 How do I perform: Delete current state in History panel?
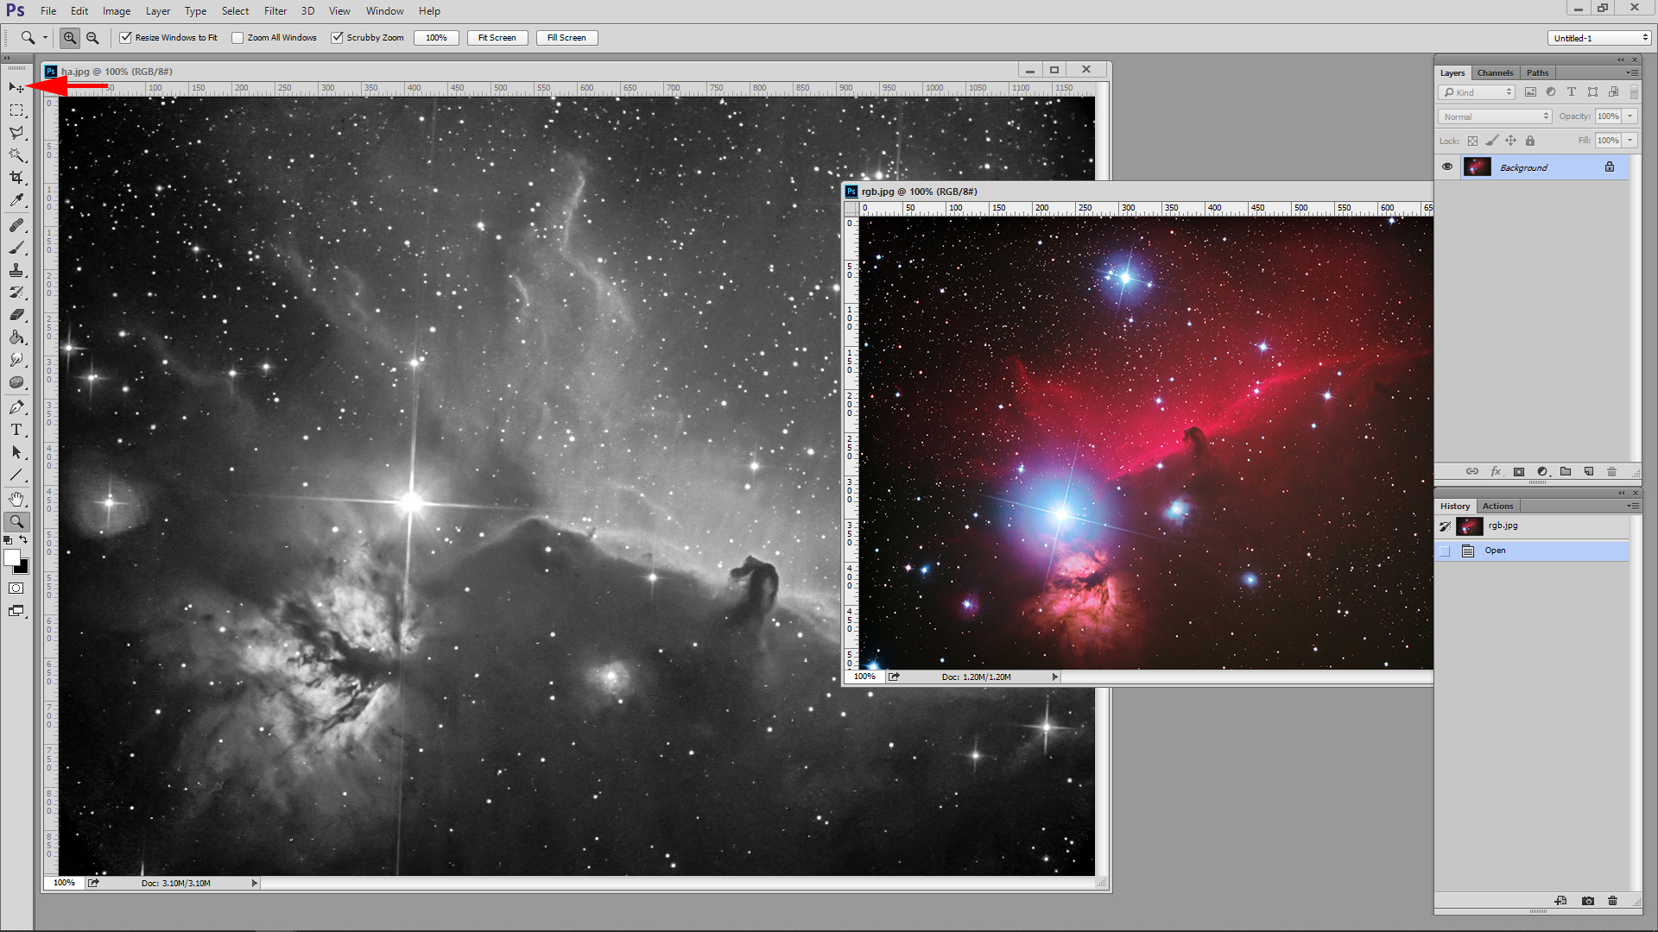tap(1612, 901)
